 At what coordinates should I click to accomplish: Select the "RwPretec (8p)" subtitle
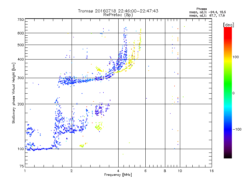point(118,15)
